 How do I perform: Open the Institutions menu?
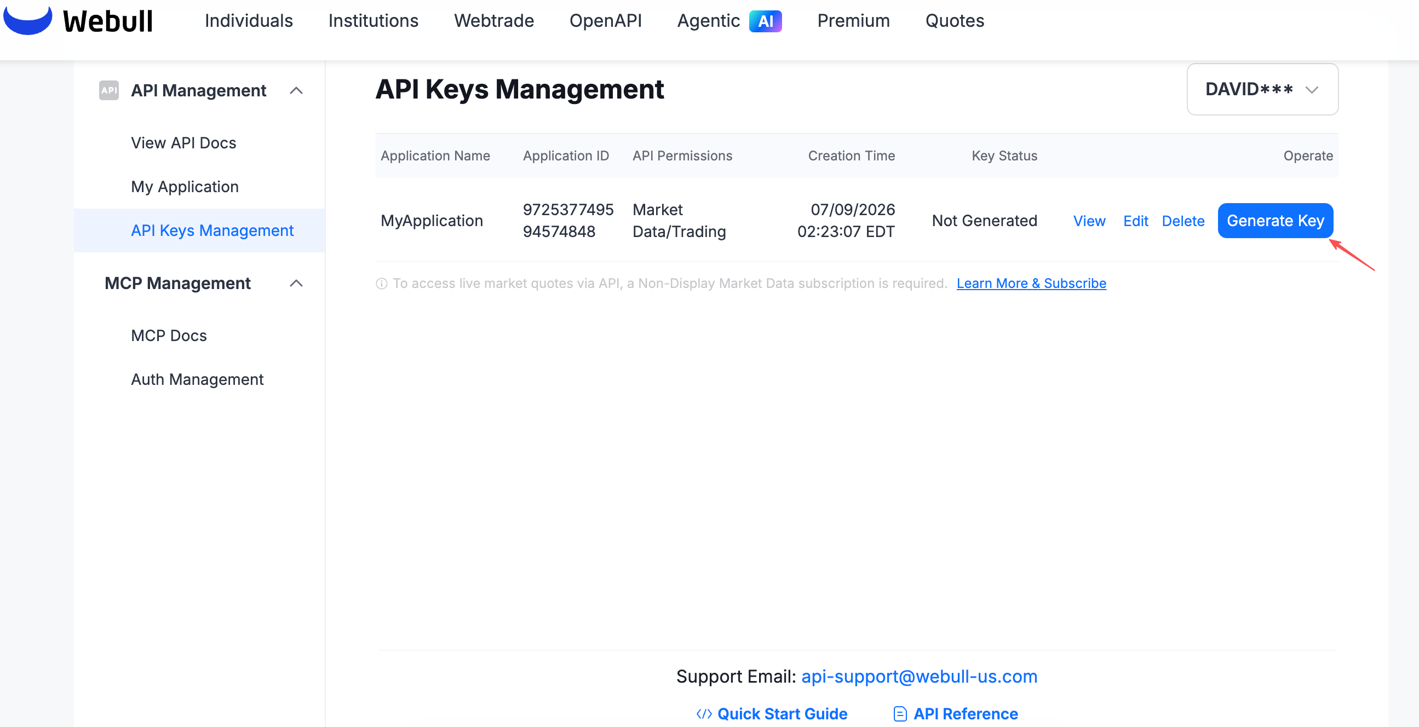coord(374,21)
